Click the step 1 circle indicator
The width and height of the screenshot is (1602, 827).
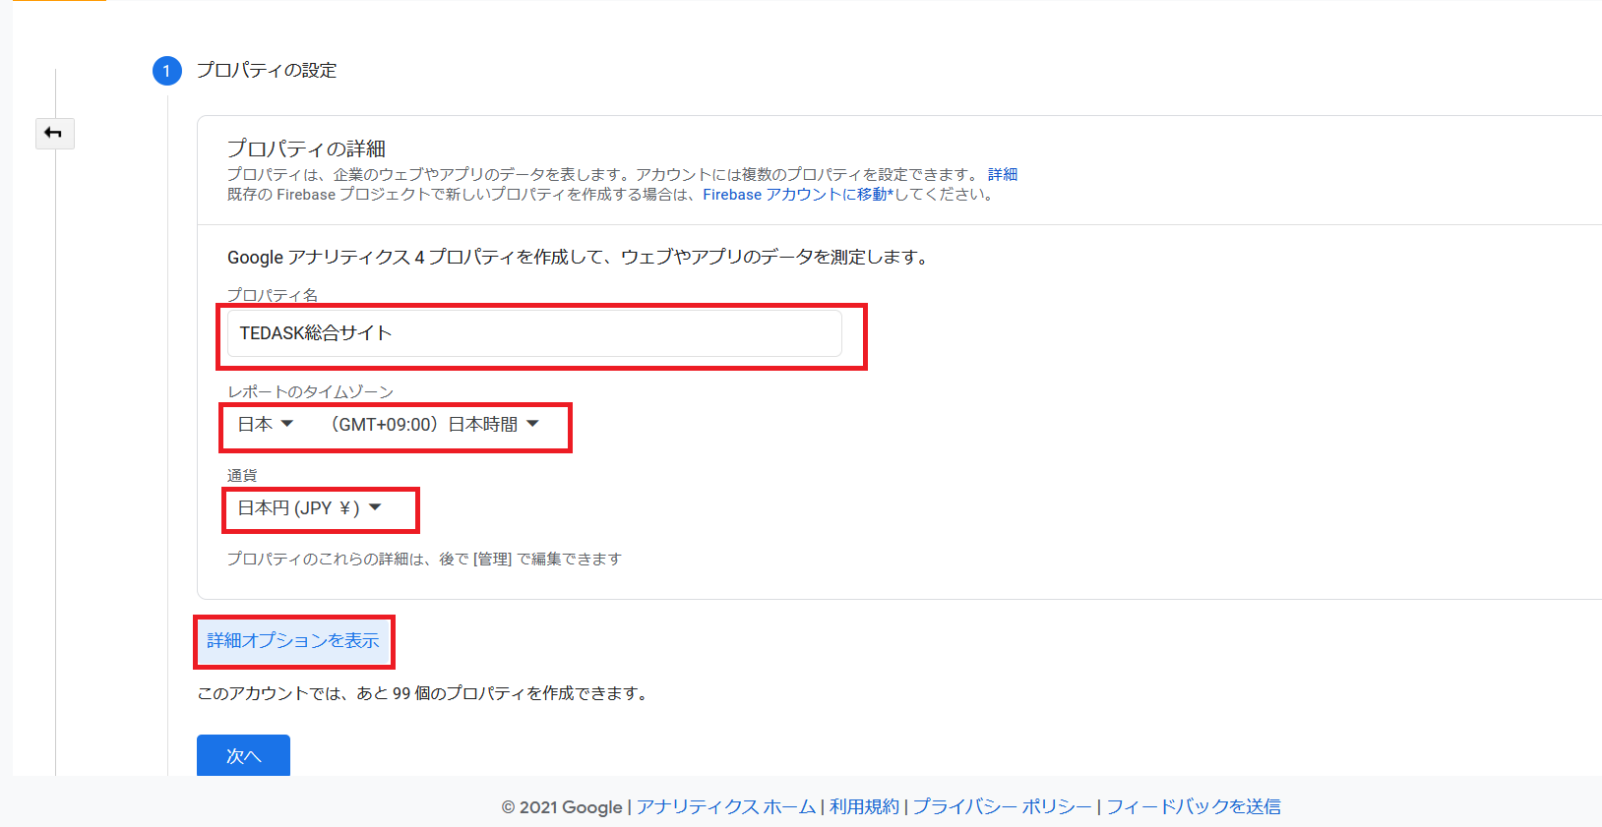point(166,71)
